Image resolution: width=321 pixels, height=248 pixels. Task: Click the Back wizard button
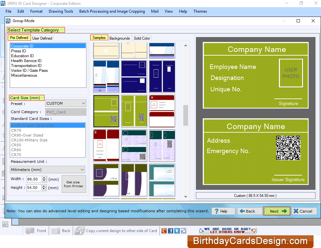click(250, 211)
